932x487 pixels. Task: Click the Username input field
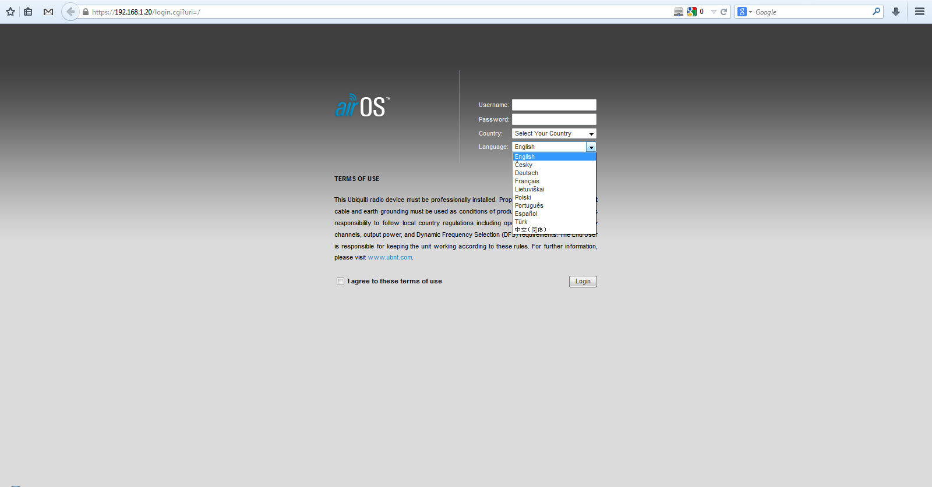[x=553, y=105]
